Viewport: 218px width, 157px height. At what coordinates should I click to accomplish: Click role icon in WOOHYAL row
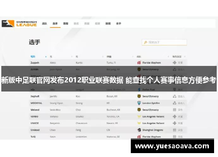click(174, 103)
